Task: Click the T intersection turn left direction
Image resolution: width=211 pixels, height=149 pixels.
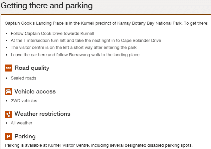Action: pos(86,41)
